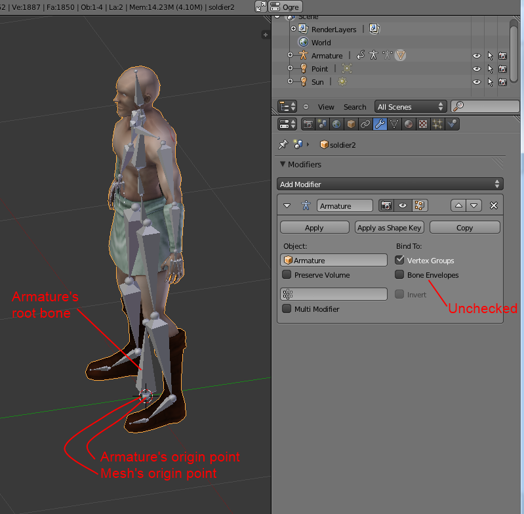The height and width of the screenshot is (514, 524).
Task: Expand the Armature tree item in outliner
Action: click(x=291, y=56)
